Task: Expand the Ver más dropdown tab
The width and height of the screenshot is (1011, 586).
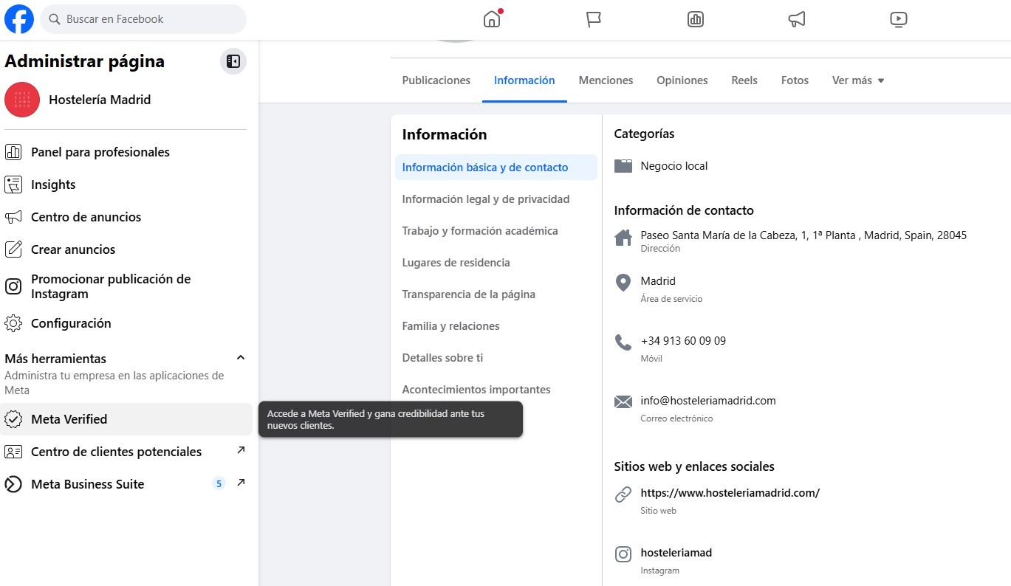Action: (x=857, y=80)
